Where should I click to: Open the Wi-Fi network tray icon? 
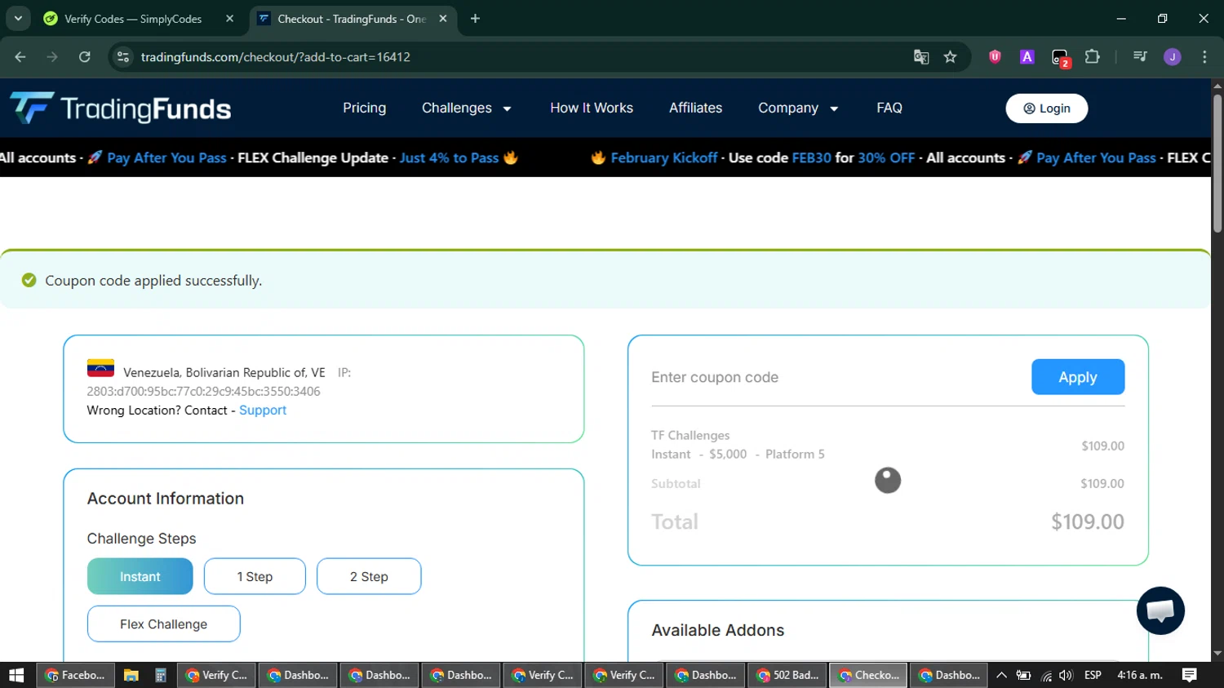1046,675
